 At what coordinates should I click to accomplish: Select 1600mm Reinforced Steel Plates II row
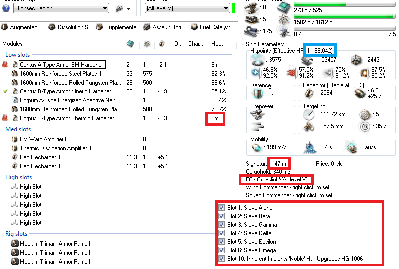(x=60, y=73)
